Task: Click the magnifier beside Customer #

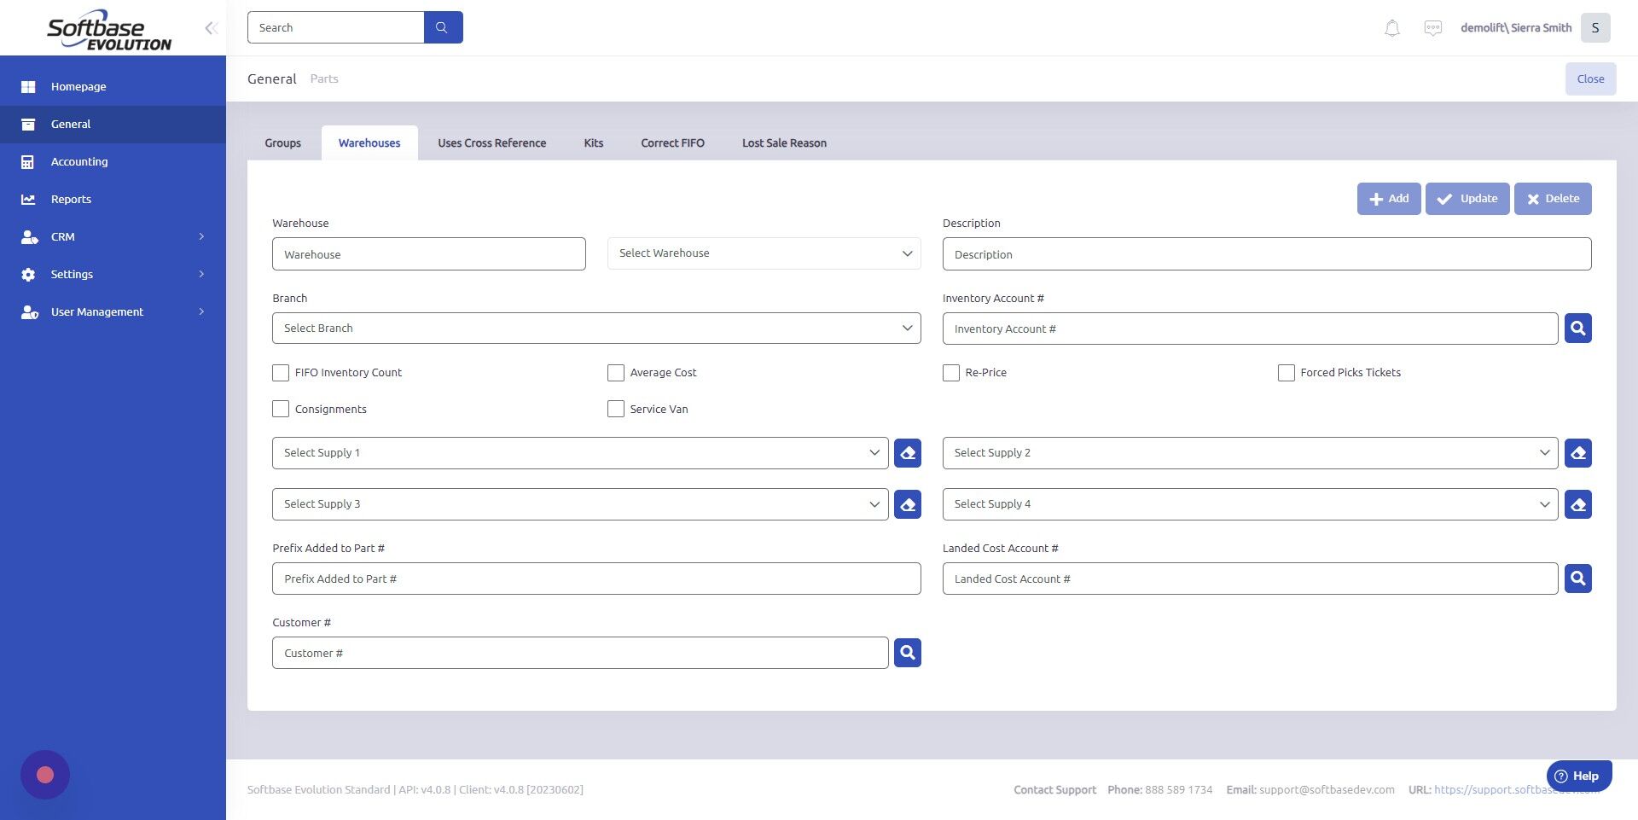Action: (907, 652)
